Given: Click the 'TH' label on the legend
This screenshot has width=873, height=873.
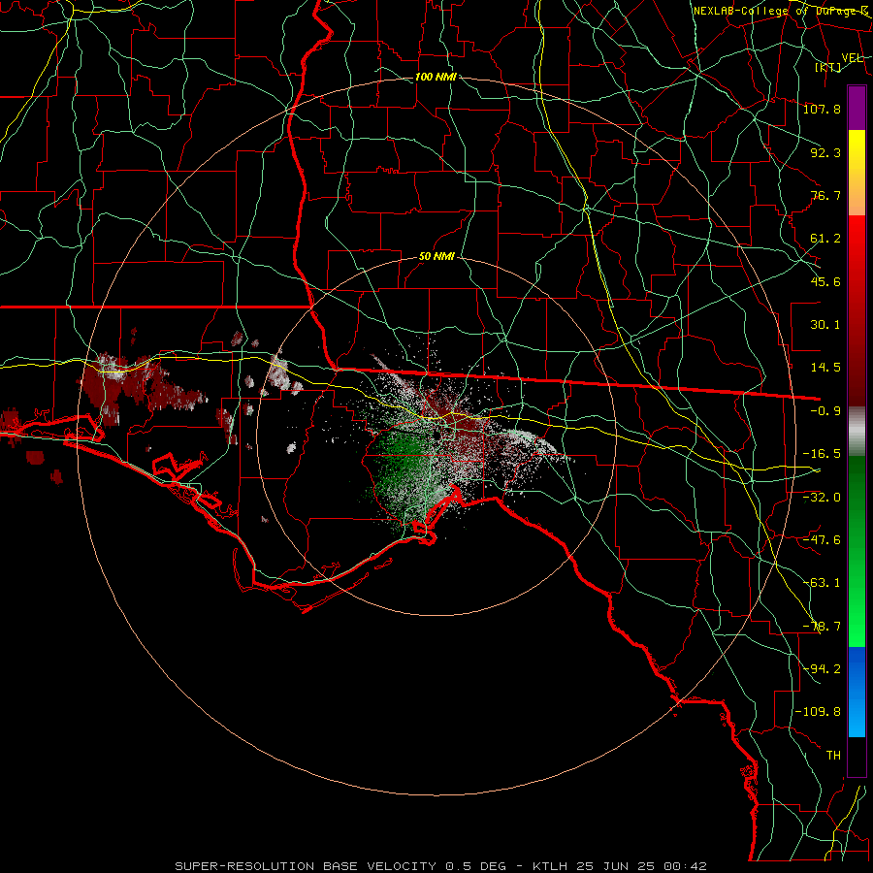Looking at the screenshot, I should (833, 756).
